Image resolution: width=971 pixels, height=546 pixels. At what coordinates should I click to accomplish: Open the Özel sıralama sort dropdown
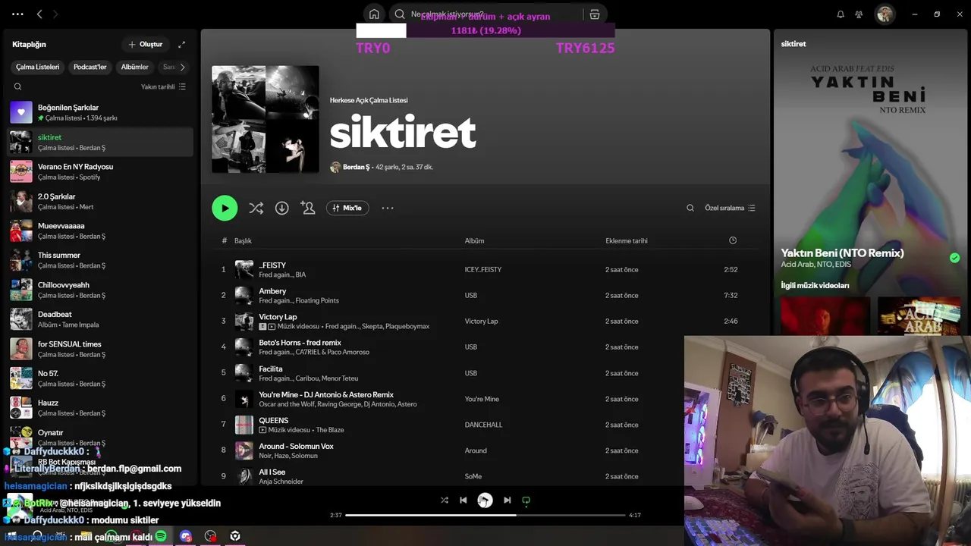pyautogui.click(x=730, y=208)
